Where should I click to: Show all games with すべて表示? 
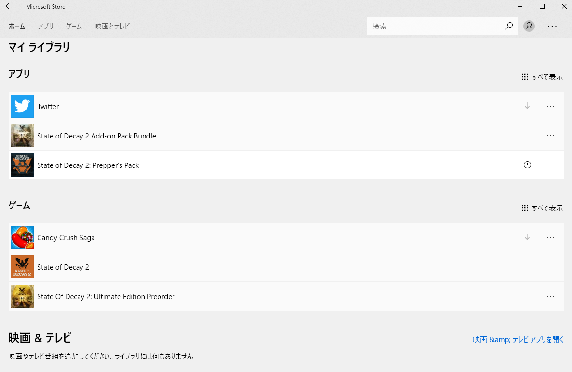pos(542,208)
